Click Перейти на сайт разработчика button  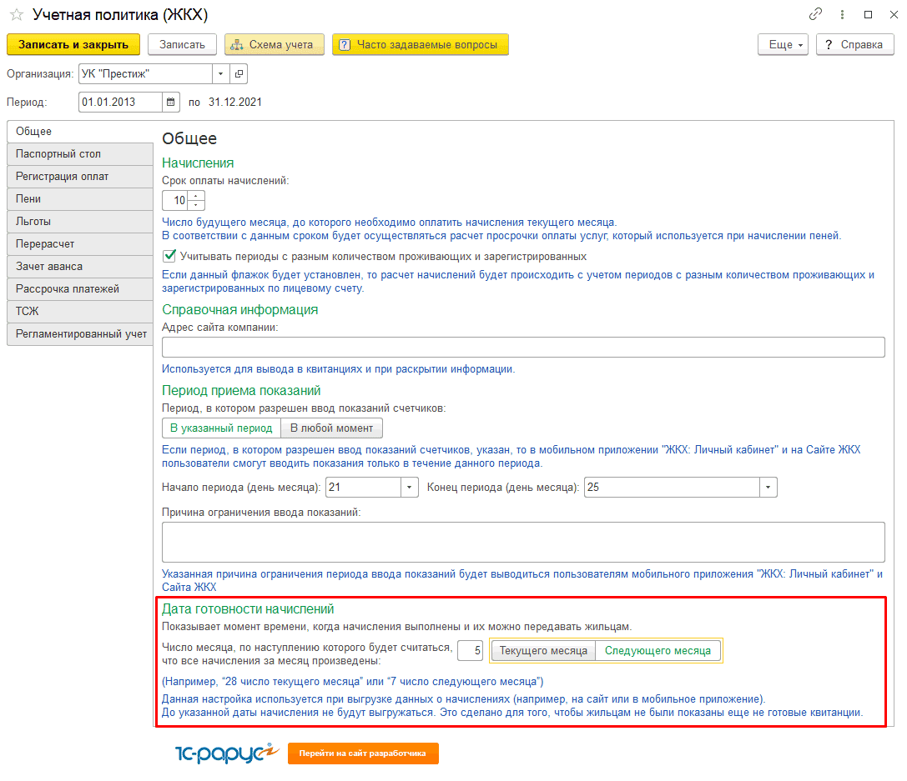click(x=363, y=753)
